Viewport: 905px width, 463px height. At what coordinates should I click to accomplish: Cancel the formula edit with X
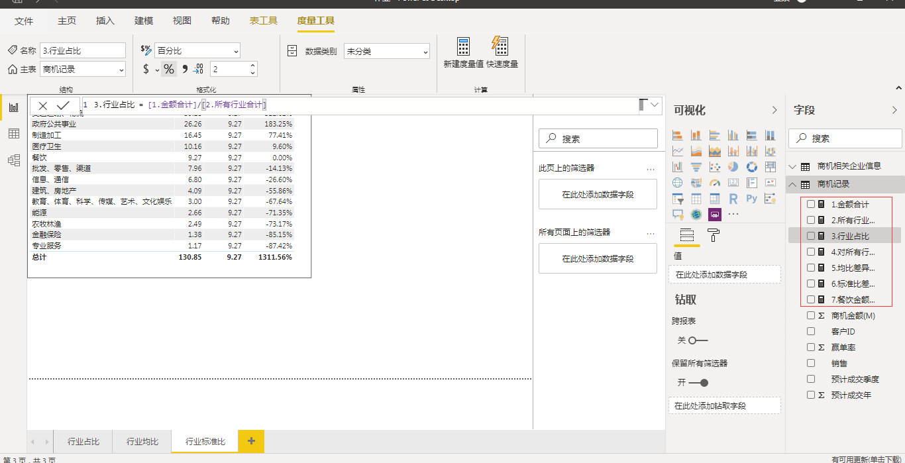click(43, 105)
